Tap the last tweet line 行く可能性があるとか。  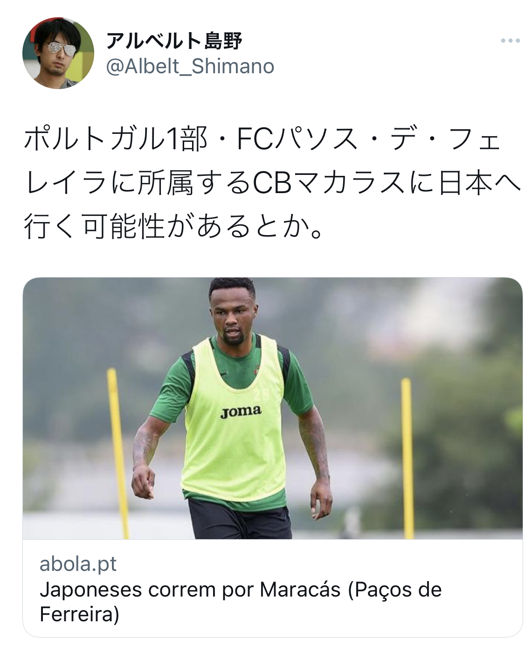173,227
